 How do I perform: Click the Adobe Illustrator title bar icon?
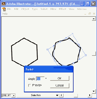3,4
